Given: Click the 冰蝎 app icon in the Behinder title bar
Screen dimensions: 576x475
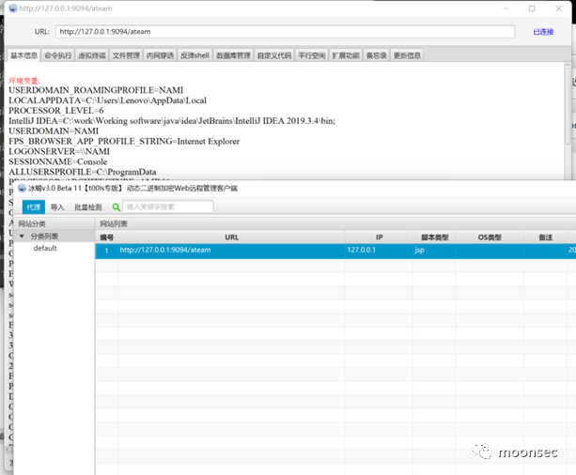Looking at the screenshot, I should pyautogui.click(x=22, y=189).
